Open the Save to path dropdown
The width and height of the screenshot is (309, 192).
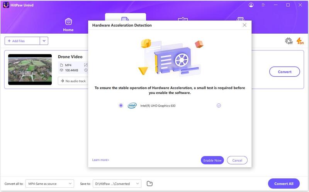[x=117, y=183]
